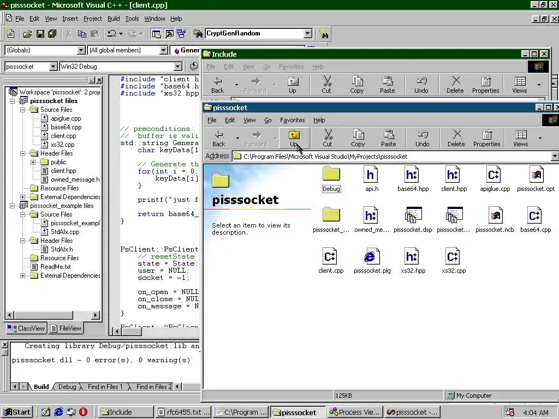Click Views in Include window toolbar

click(520, 85)
